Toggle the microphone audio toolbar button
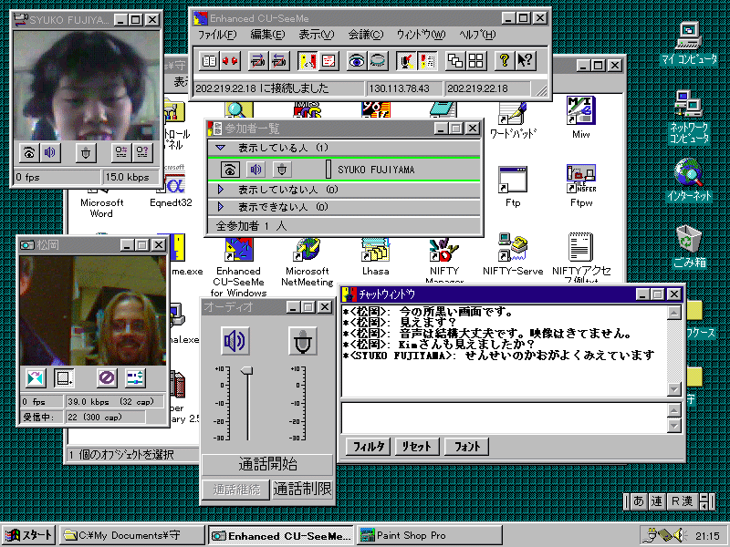Image resolution: width=730 pixels, height=547 pixels. tap(406, 61)
